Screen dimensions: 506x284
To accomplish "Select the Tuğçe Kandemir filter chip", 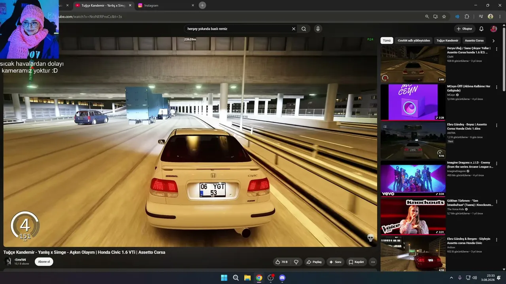I will coord(447,41).
